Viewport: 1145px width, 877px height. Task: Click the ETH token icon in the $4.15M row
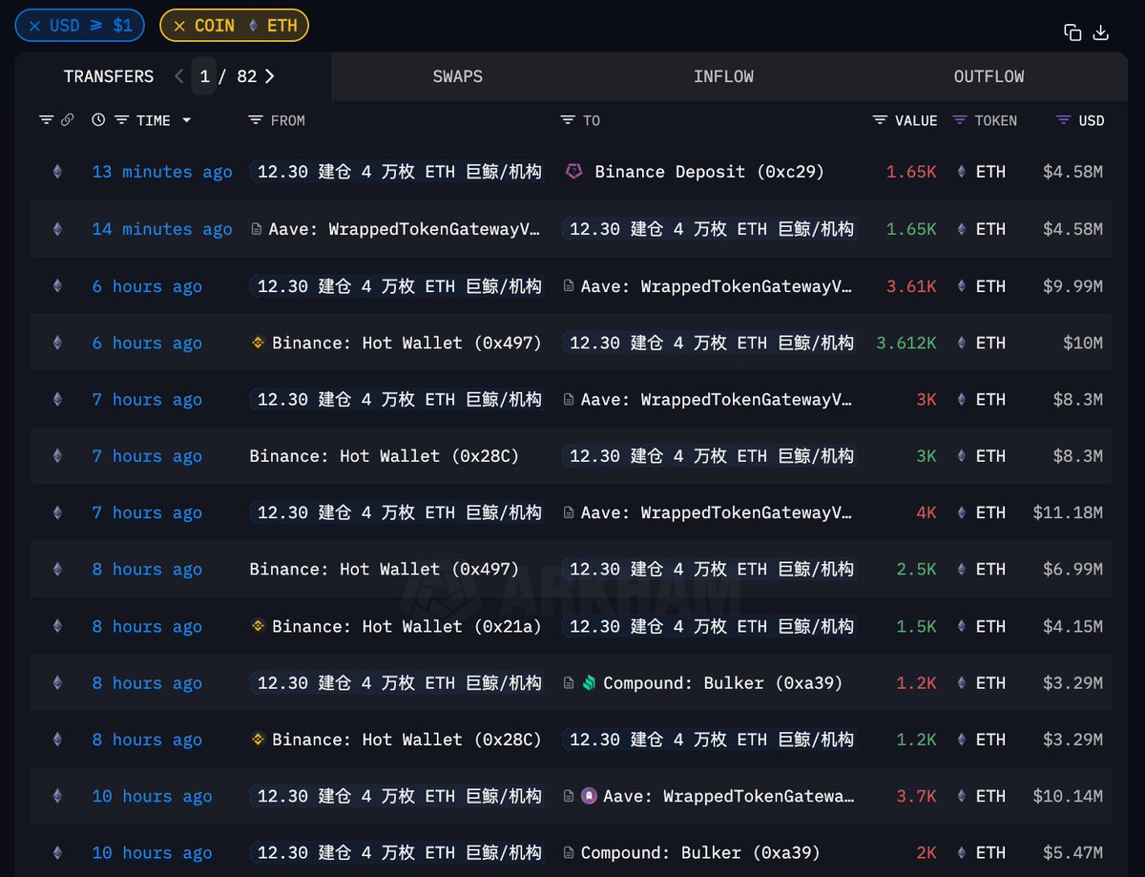(x=961, y=626)
